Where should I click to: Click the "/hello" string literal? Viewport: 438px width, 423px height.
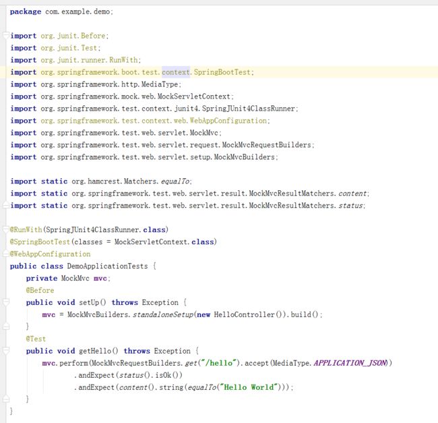pyautogui.click(x=219, y=363)
